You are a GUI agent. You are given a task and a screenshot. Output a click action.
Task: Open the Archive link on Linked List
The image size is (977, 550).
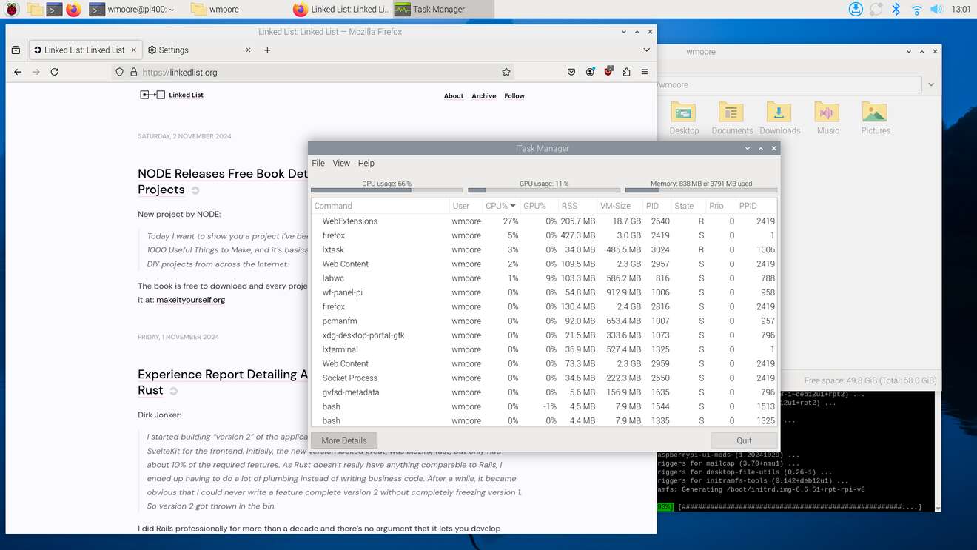[x=484, y=95]
